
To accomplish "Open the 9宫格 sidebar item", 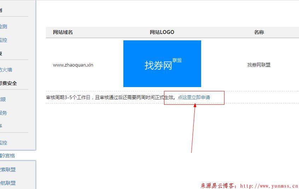I will click(7, 156).
